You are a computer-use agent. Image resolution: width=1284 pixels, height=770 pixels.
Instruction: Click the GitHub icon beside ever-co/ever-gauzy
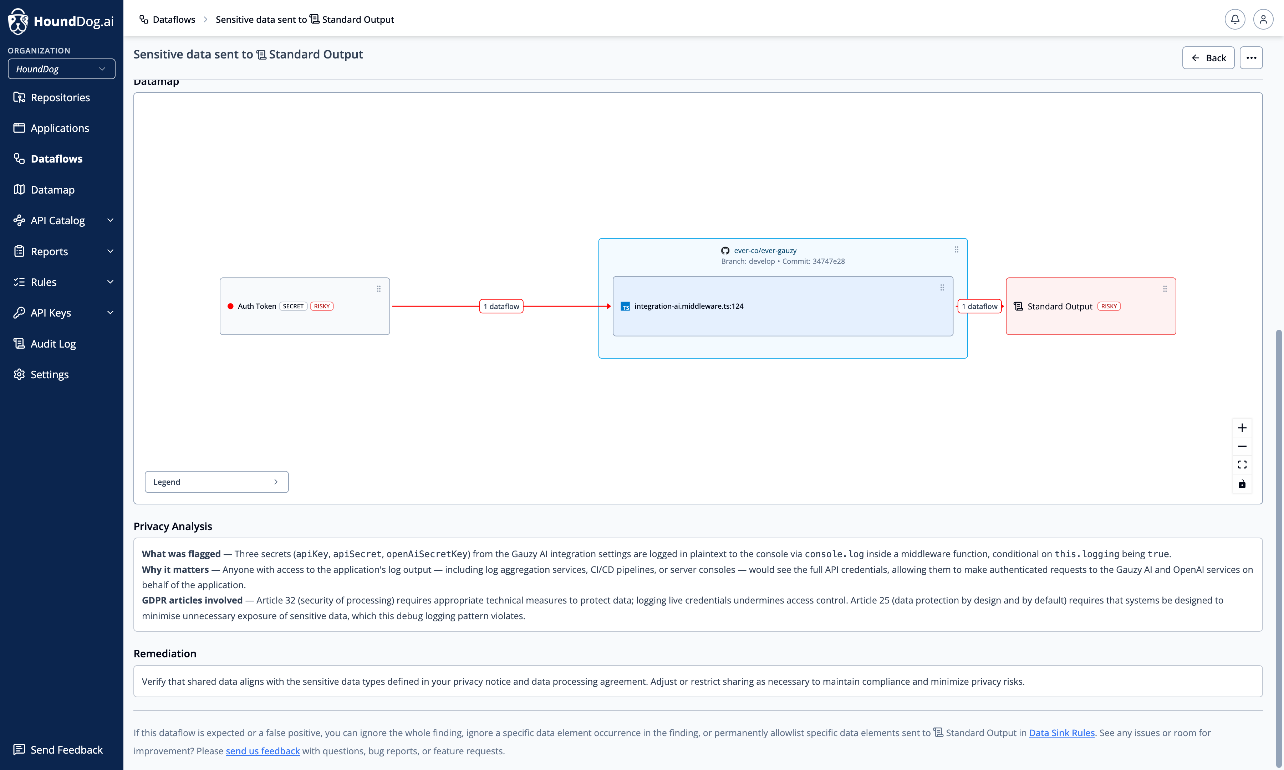click(x=725, y=251)
